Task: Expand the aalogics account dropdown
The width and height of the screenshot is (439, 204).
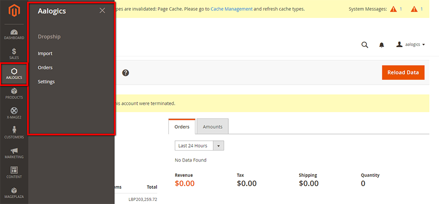Action: pyautogui.click(x=411, y=45)
